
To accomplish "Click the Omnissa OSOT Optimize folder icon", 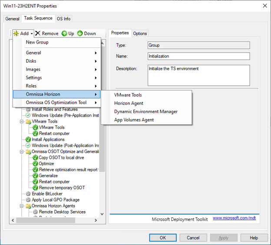I will (x=28, y=152).
